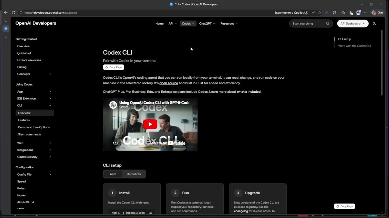Open the browser extensions puzzle icon
This screenshot has height=218, width=389.
pyautogui.click(x=335, y=13)
